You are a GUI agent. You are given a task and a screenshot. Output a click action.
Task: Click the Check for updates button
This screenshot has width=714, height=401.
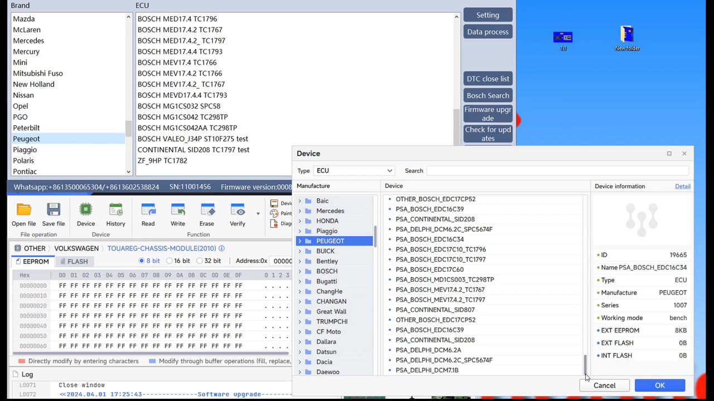click(x=488, y=134)
